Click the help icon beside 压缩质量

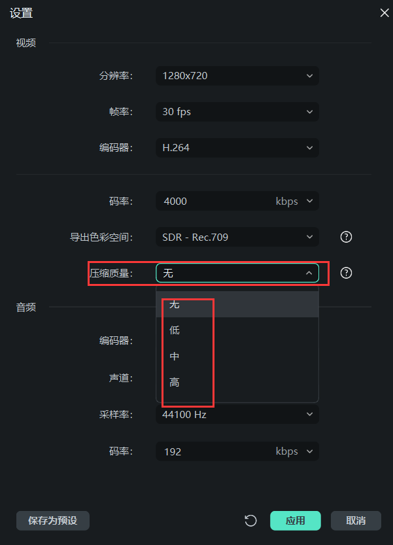345,273
